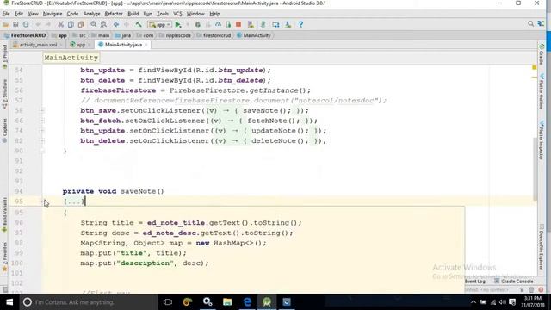
Task: Expand the folded saveNote body on line 95
Action: pos(42,201)
